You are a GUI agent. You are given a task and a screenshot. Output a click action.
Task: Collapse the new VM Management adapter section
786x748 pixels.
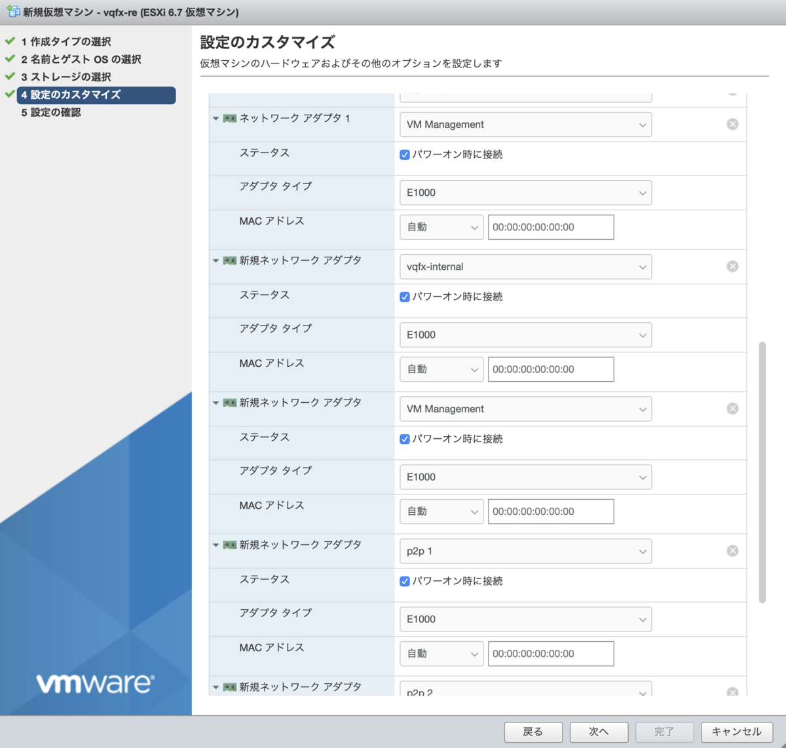[215, 403]
